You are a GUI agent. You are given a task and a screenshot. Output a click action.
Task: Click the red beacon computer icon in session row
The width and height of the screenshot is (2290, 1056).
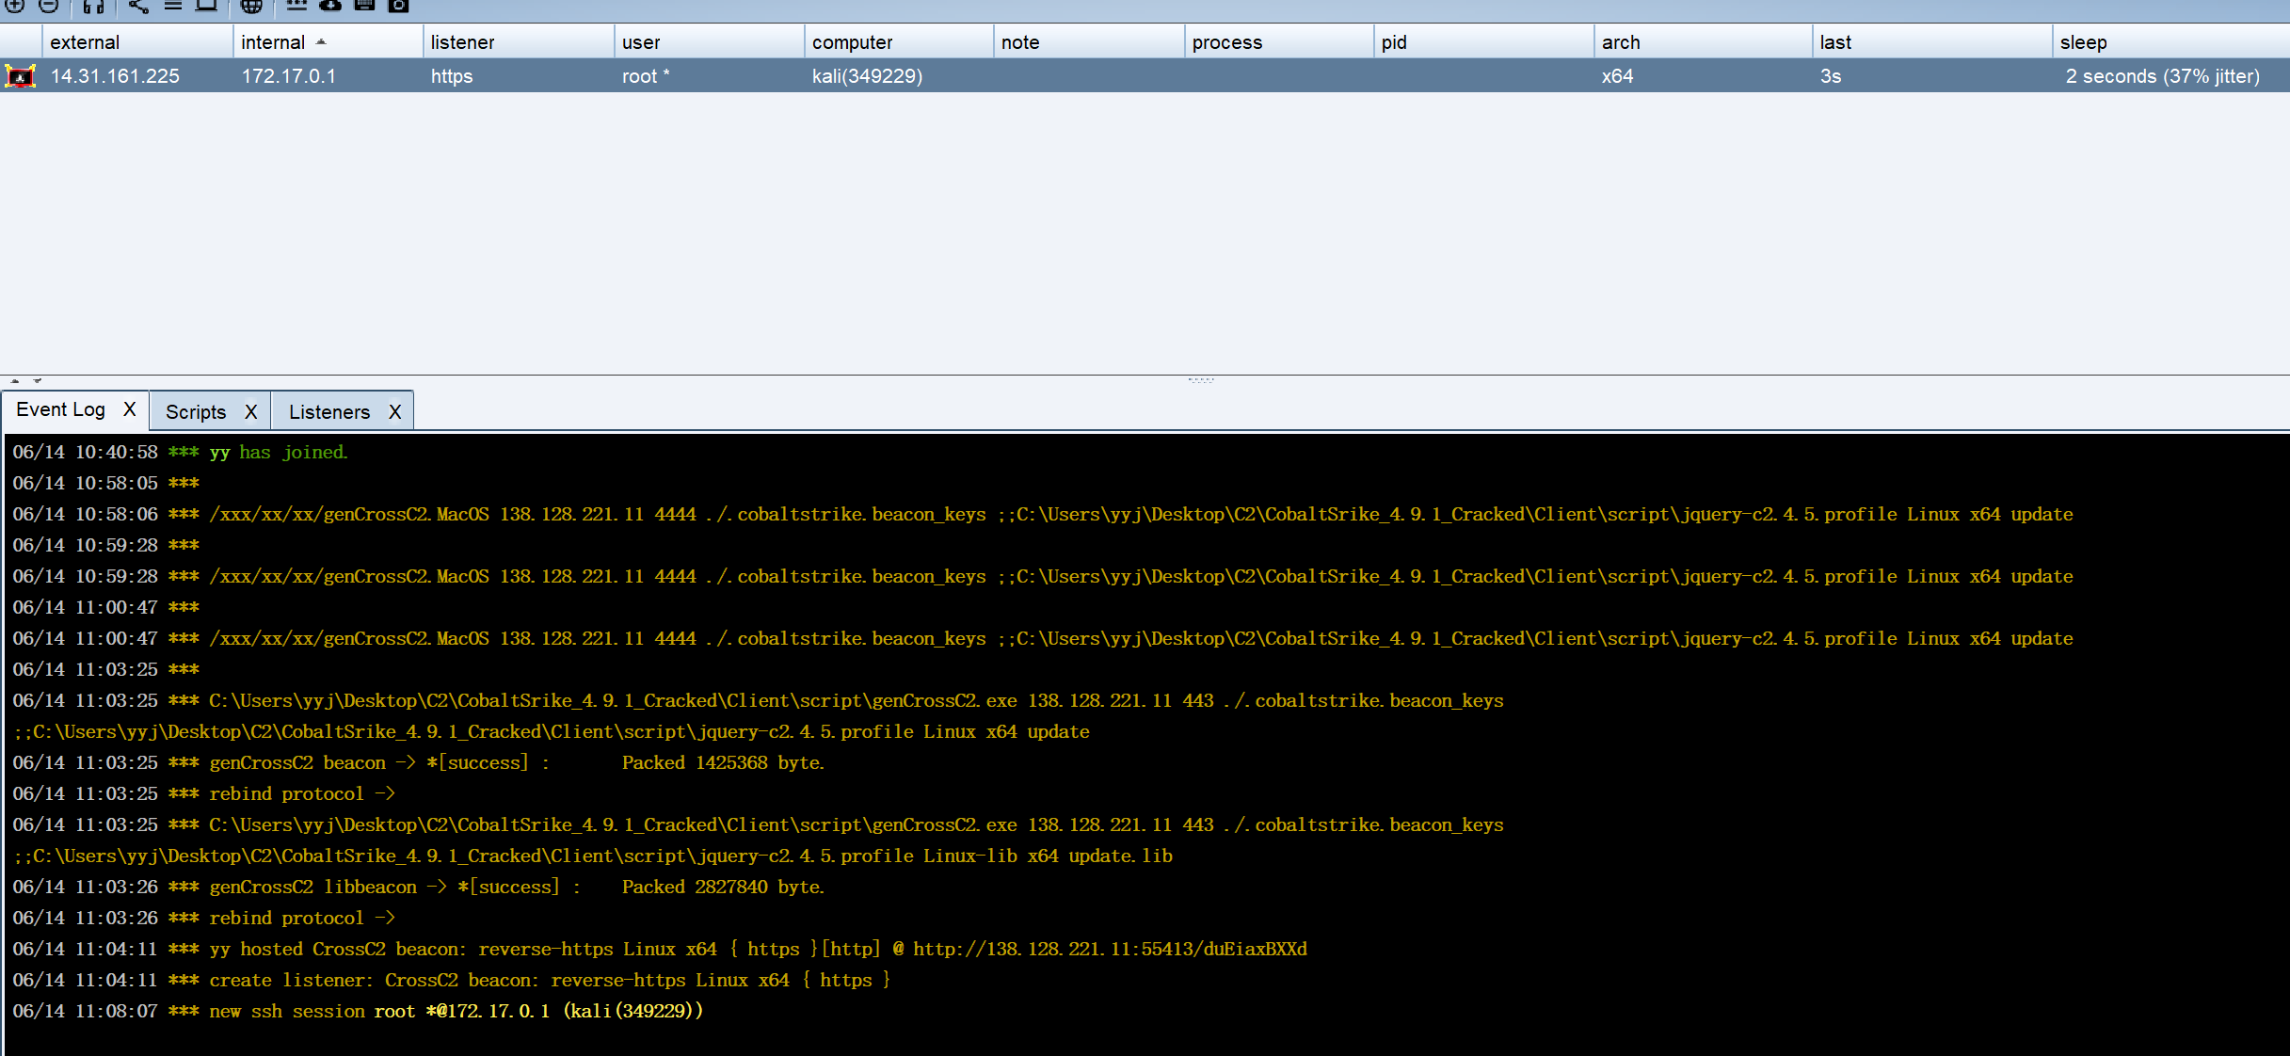pyautogui.click(x=20, y=76)
